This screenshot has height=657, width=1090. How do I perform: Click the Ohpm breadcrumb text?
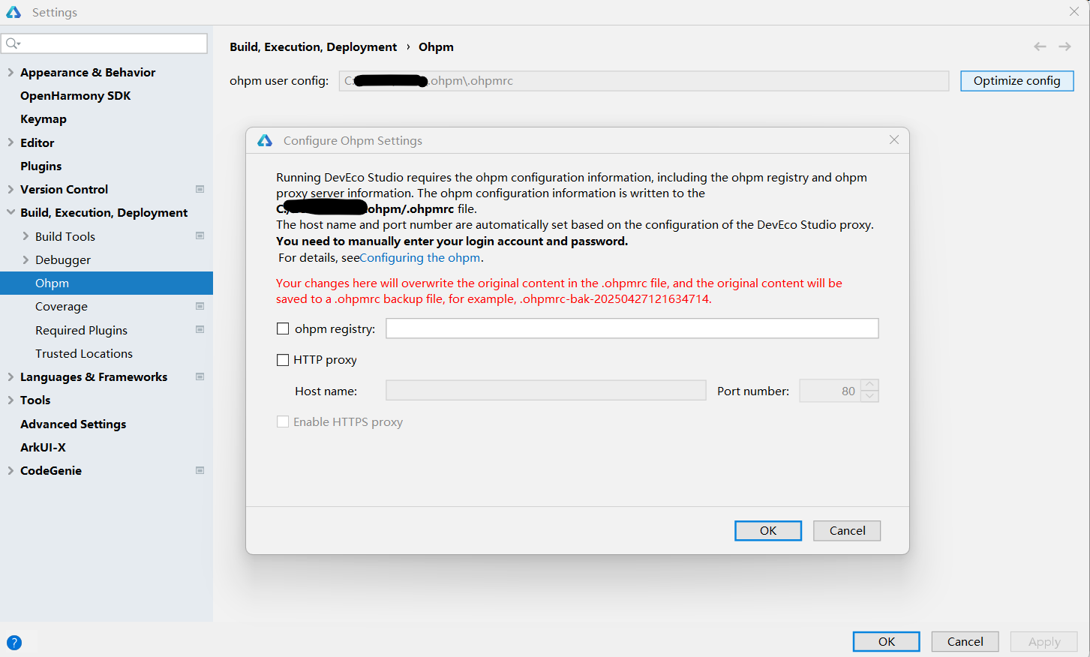click(x=436, y=46)
